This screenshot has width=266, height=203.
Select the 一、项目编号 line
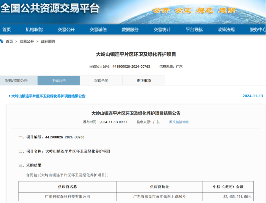click(52, 137)
